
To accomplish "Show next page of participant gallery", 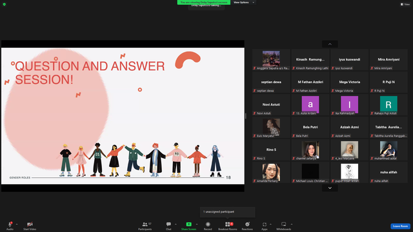I will tap(330, 188).
